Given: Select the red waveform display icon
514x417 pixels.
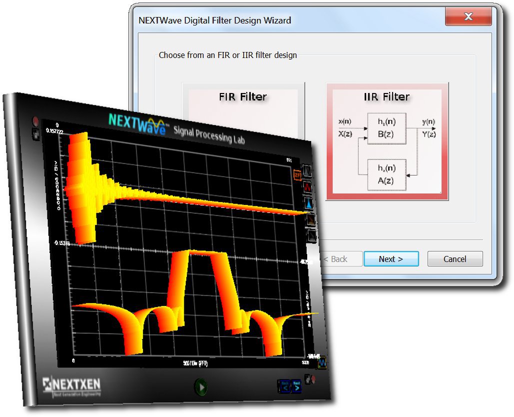Looking at the screenshot, I should pyautogui.click(x=308, y=187).
